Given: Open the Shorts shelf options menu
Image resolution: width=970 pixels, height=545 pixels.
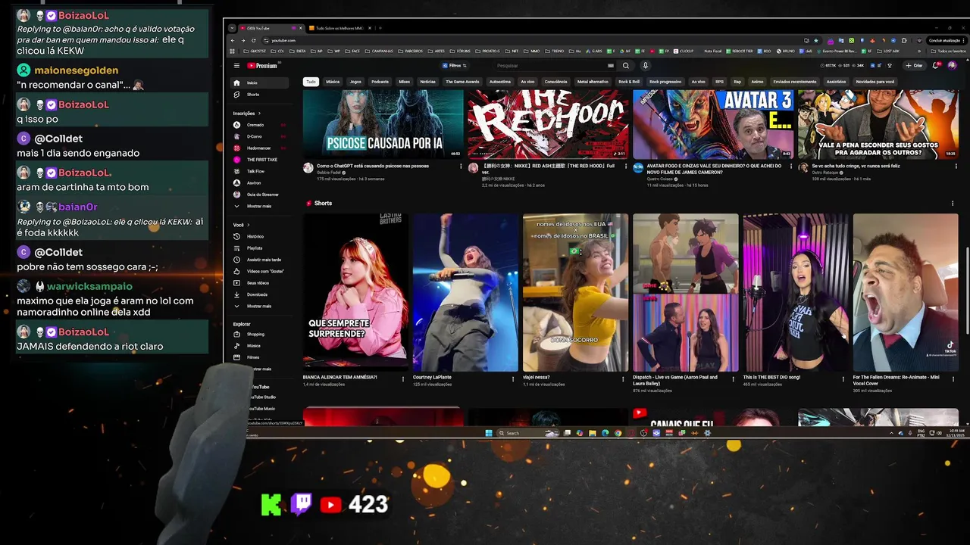Looking at the screenshot, I should pos(953,204).
